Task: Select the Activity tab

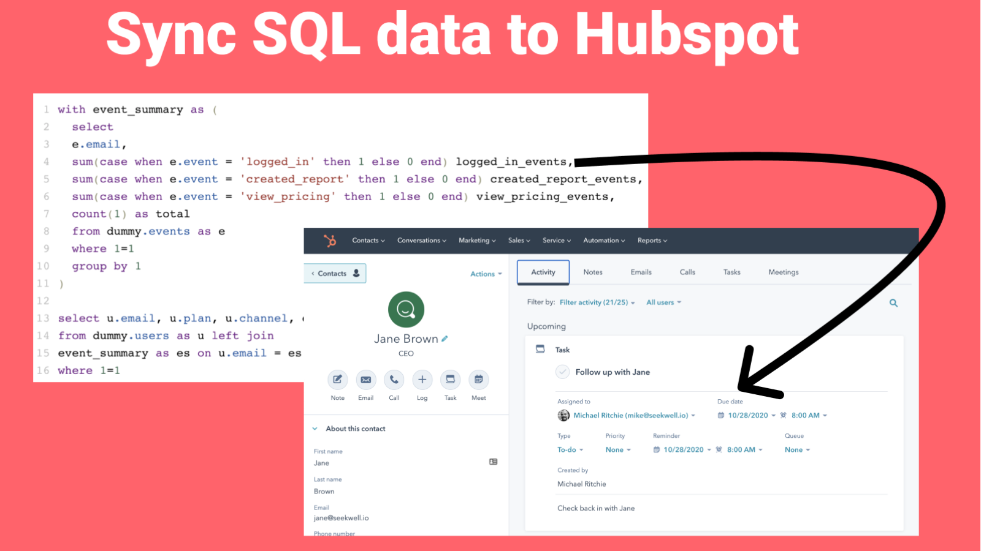Action: (x=543, y=272)
